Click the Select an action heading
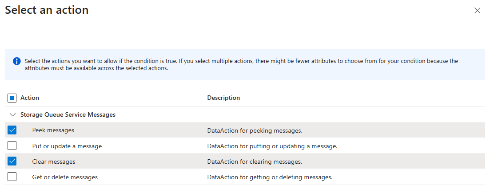 [x=47, y=10]
